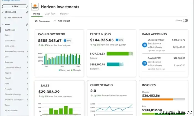The image size is (194, 116).
Task: Open the Planner tab
Action: tap(64, 14)
